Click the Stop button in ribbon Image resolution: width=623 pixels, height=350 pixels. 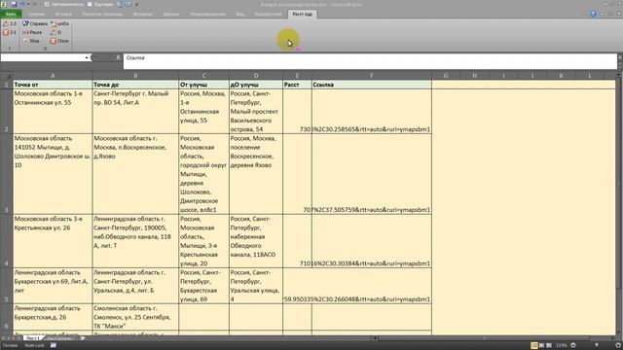pyautogui.click(x=31, y=41)
